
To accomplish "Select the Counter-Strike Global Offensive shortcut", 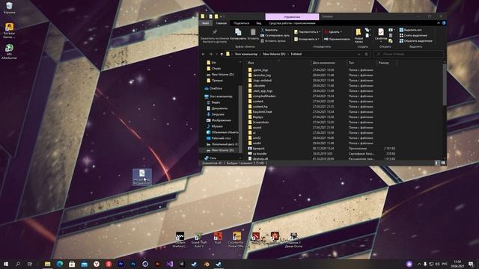I will [237, 239].
